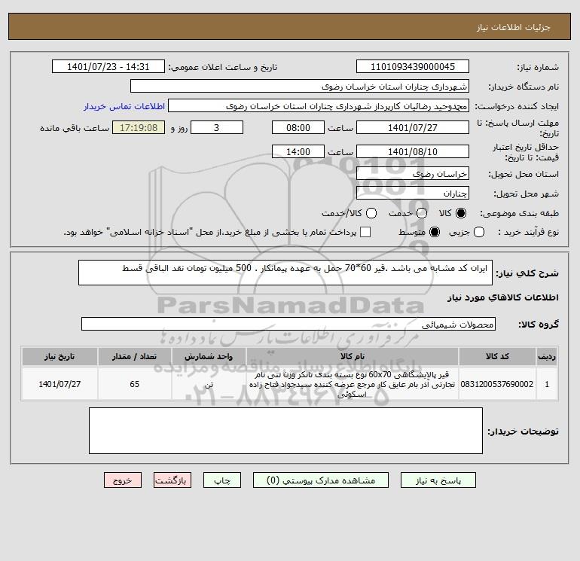The width and height of the screenshot is (580, 561).
Task: Click the واحد شمارش column header
Action: (x=209, y=356)
